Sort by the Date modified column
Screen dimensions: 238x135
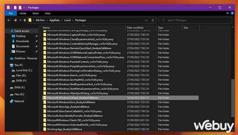(135, 28)
